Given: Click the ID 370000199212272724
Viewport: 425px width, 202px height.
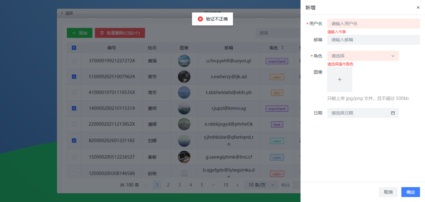Looking at the screenshot, I should (x=112, y=61).
